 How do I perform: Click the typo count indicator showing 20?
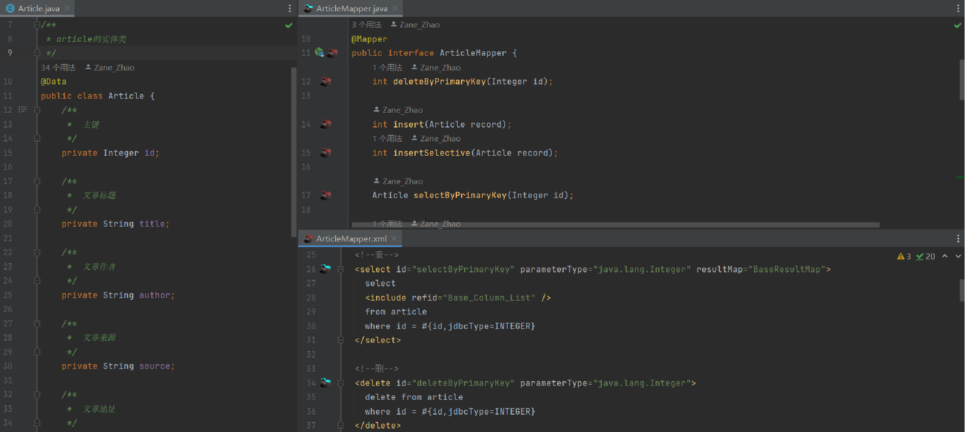click(x=925, y=257)
